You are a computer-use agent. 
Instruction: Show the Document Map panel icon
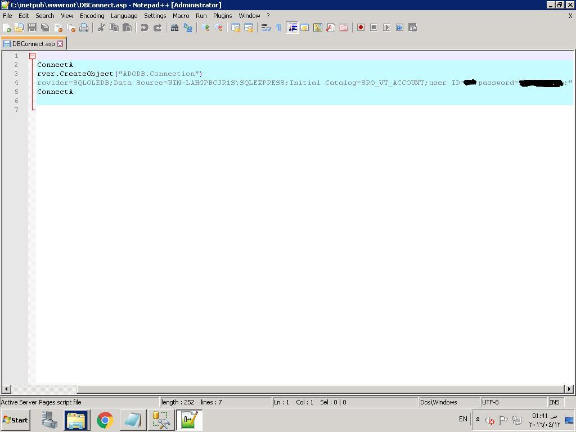318,28
